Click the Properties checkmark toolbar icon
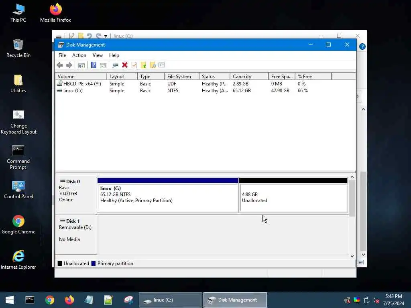This screenshot has width=411, height=308. click(x=134, y=65)
